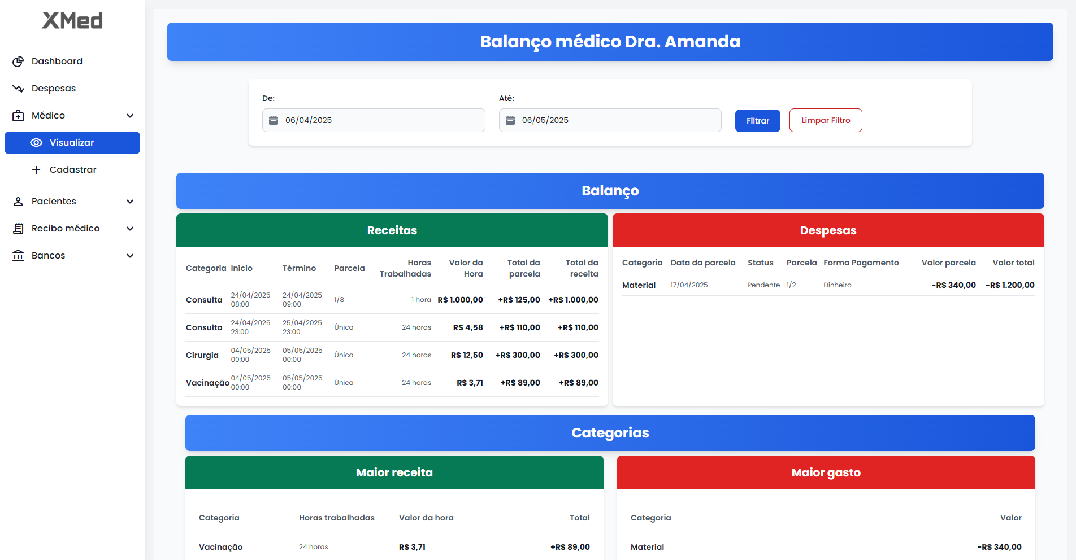Click the XMed logo
Image resolution: width=1076 pixels, height=560 pixels.
(72, 21)
